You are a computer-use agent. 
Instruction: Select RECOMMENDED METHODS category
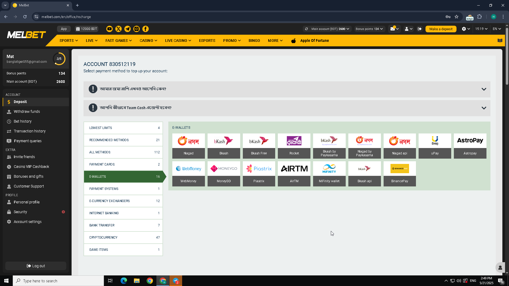(x=123, y=140)
